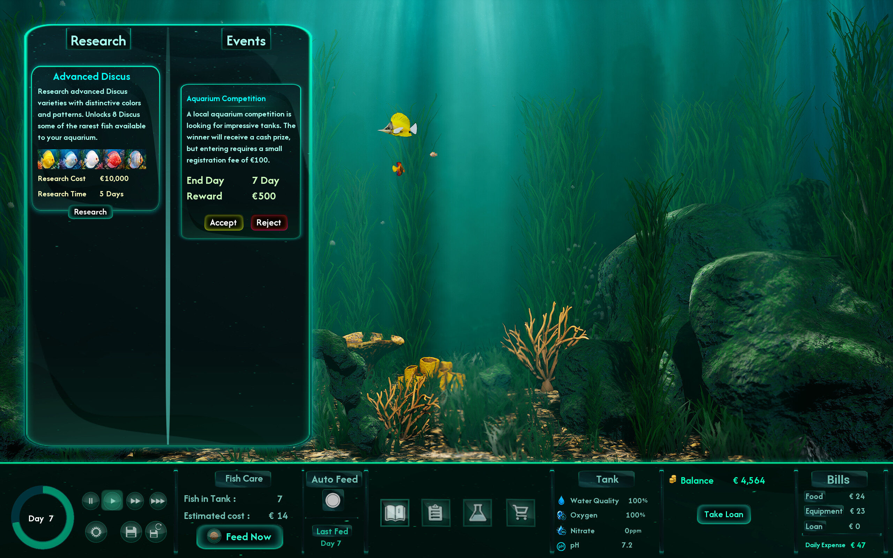Click the Take Loan button

click(723, 514)
